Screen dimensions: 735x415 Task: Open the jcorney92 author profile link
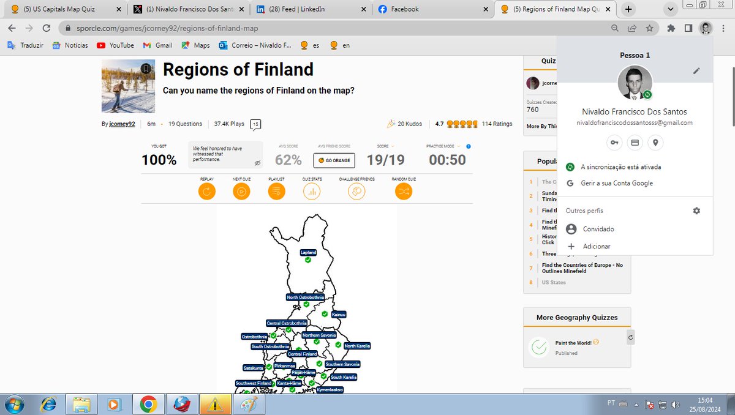pos(121,124)
